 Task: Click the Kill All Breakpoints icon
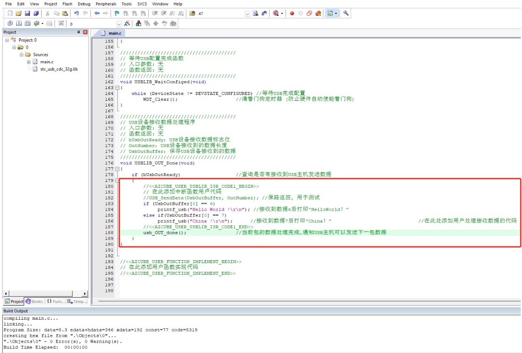[x=318, y=13]
